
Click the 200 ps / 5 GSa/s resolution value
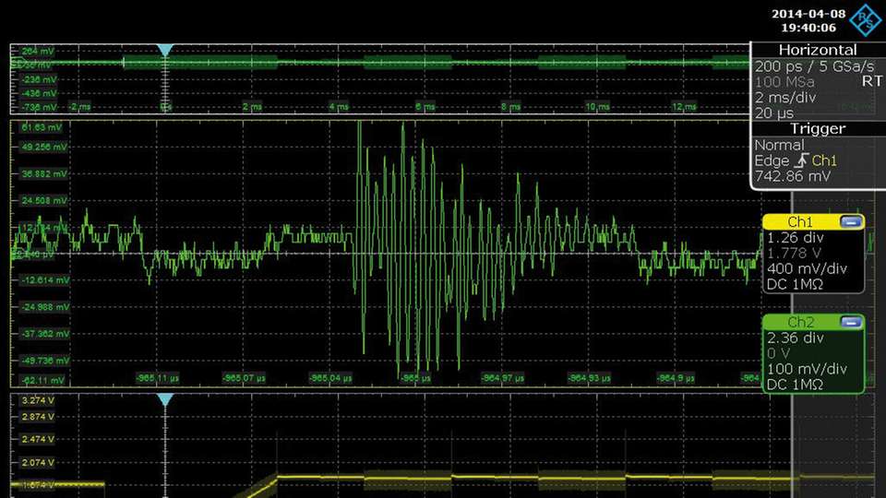(x=814, y=66)
